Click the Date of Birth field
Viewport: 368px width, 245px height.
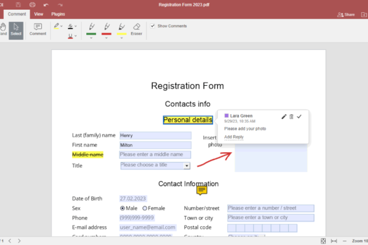coord(133,199)
